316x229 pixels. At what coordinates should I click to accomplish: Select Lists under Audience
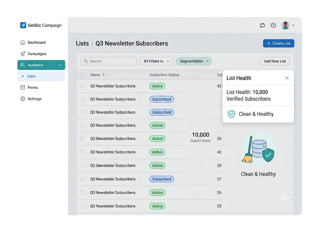(41, 76)
